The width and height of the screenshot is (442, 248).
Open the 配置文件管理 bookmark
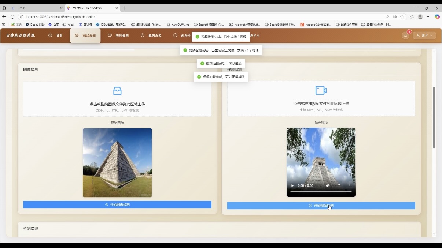[x=346, y=25]
